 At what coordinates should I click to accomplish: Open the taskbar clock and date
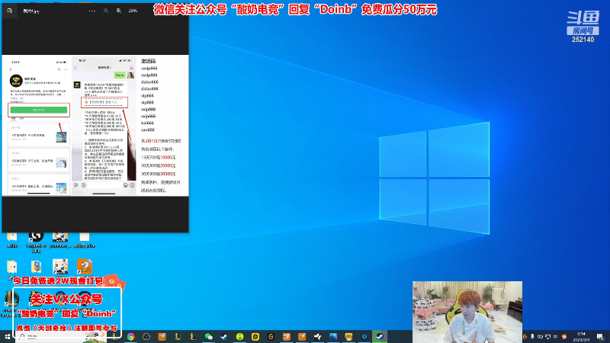pyautogui.click(x=581, y=337)
